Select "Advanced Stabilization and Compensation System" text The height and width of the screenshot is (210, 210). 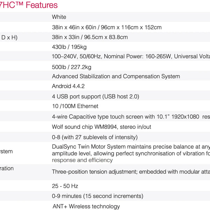tap(116, 76)
